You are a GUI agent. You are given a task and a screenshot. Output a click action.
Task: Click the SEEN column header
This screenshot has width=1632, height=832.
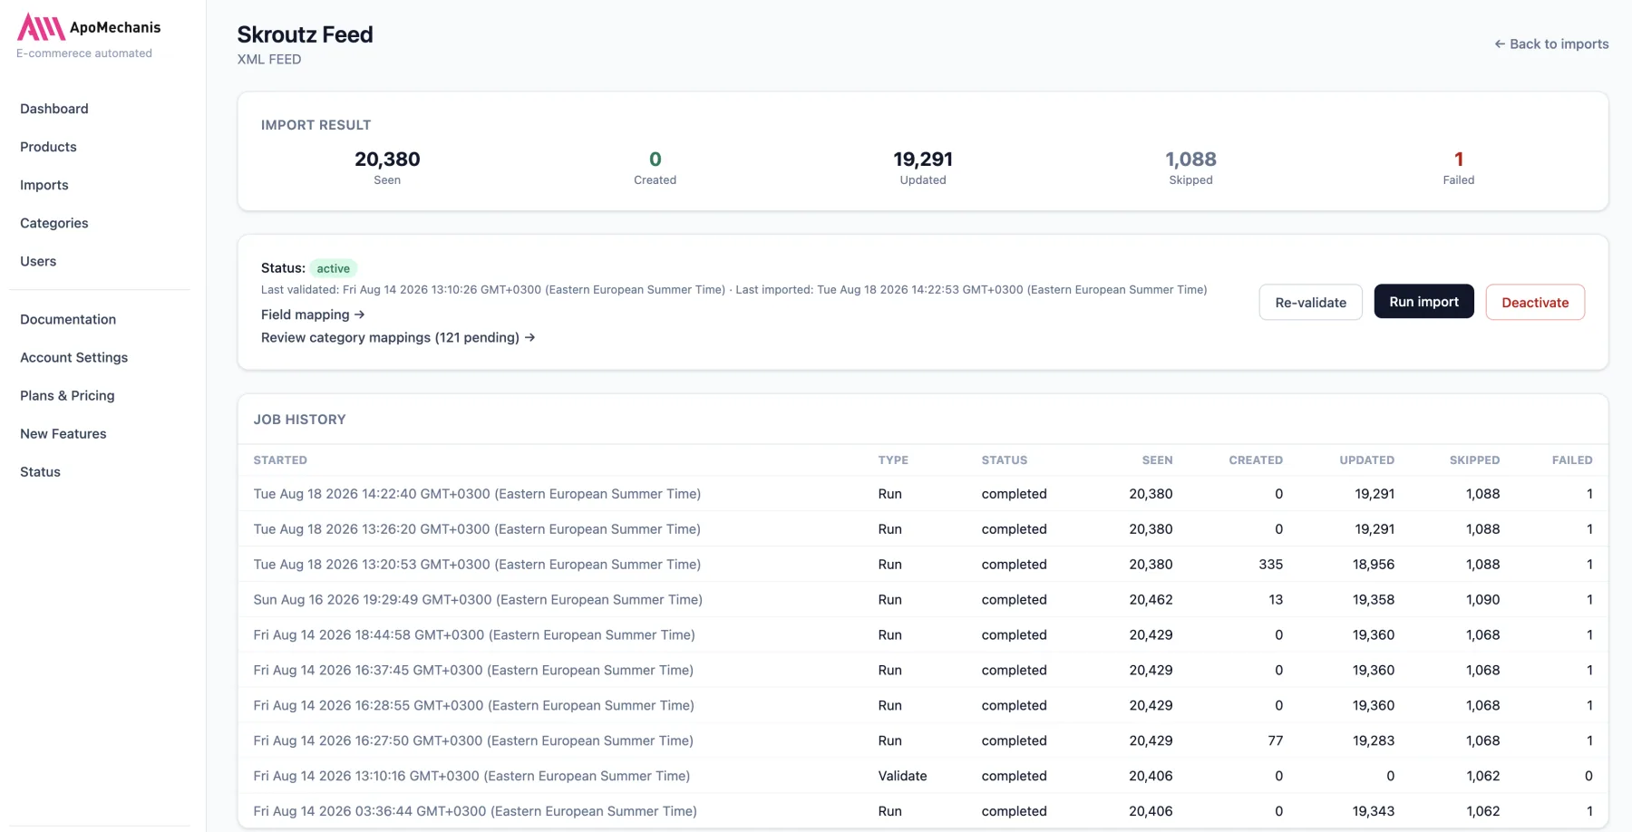(x=1157, y=460)
